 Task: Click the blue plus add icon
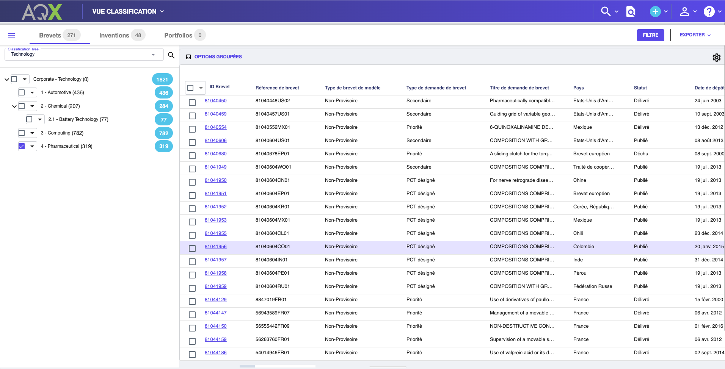coord(655,12)
